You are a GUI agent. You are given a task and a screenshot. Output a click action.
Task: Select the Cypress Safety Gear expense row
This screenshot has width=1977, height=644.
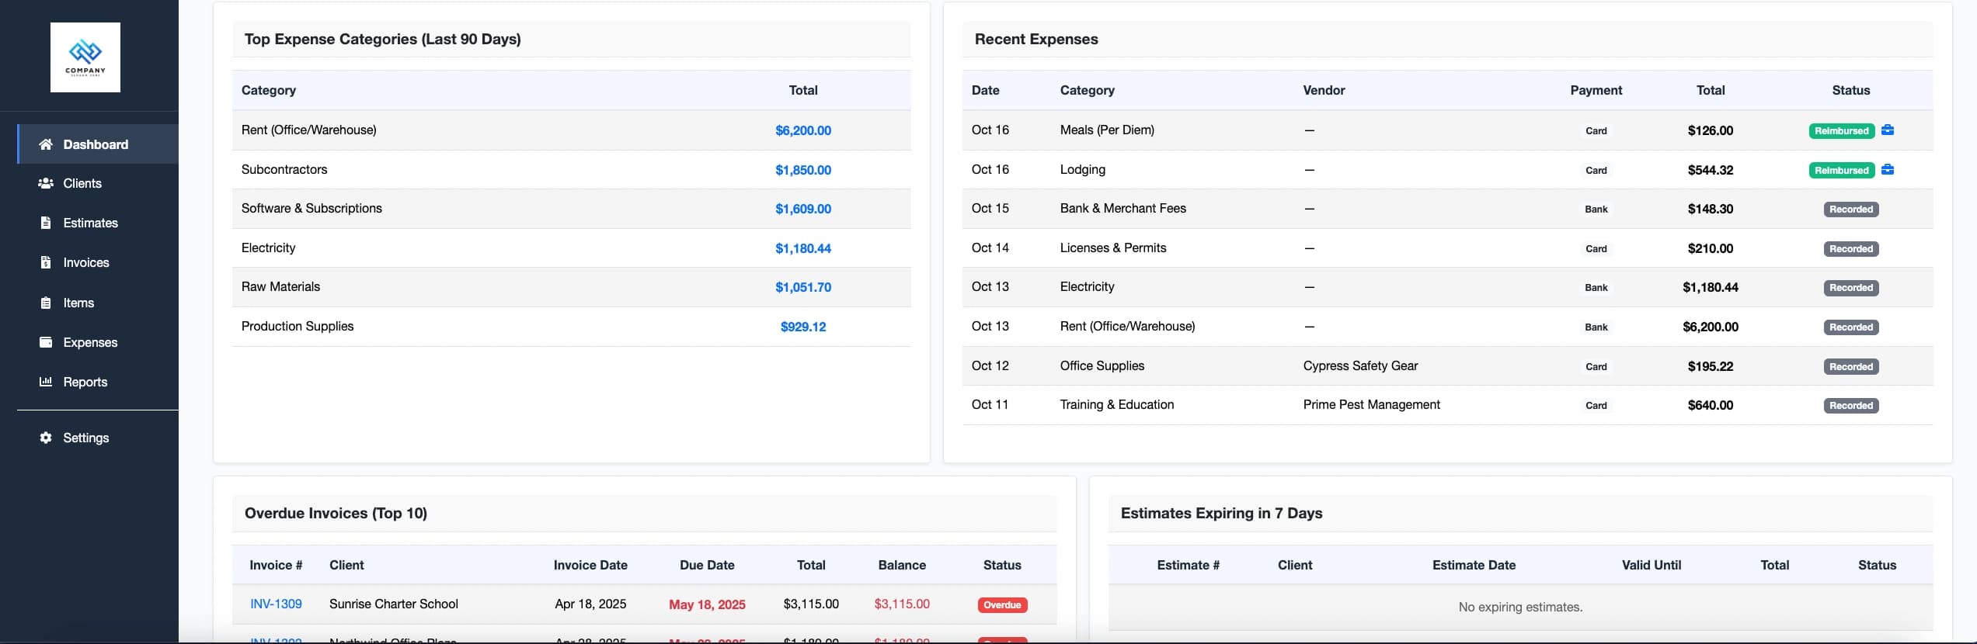(x=1360, y=365)
